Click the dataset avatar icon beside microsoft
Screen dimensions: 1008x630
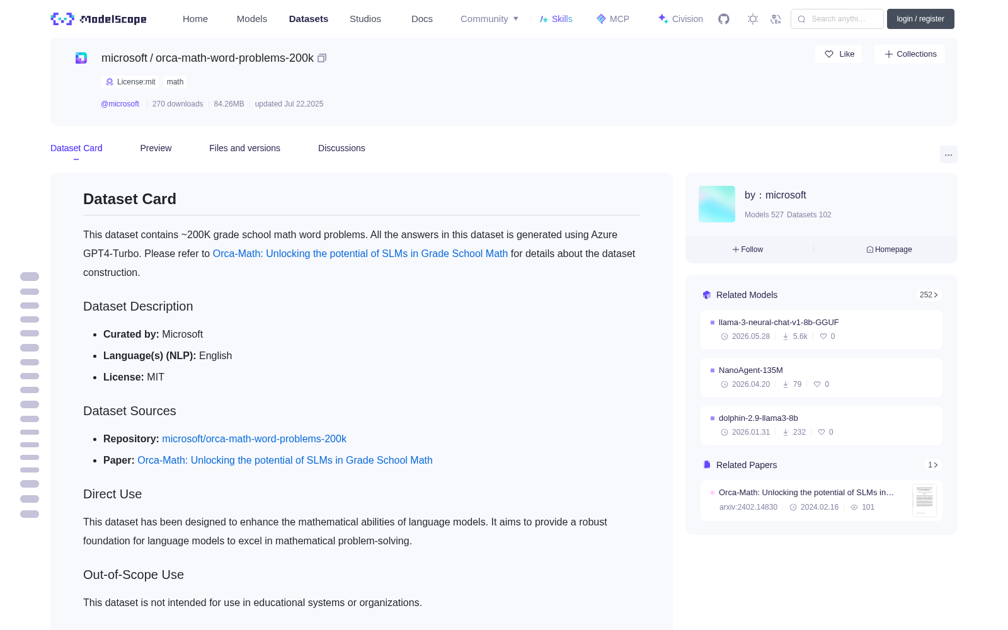(81, 58)
